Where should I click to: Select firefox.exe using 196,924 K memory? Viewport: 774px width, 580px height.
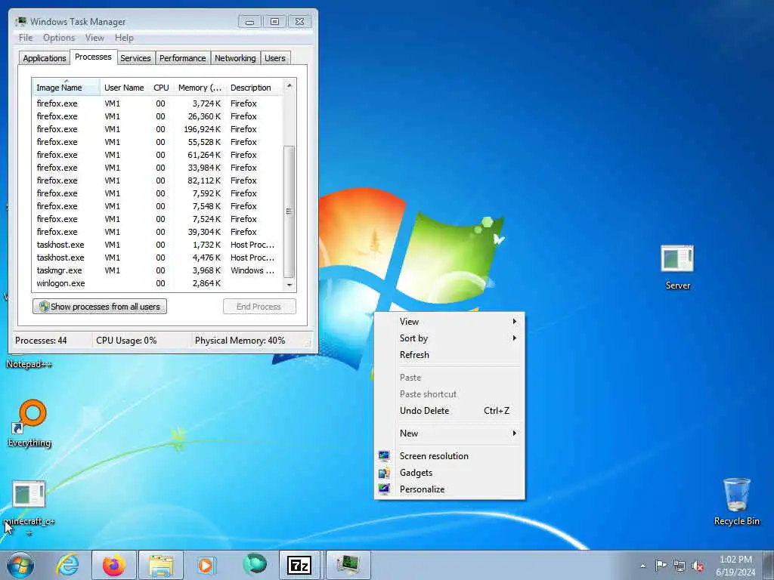157,129
